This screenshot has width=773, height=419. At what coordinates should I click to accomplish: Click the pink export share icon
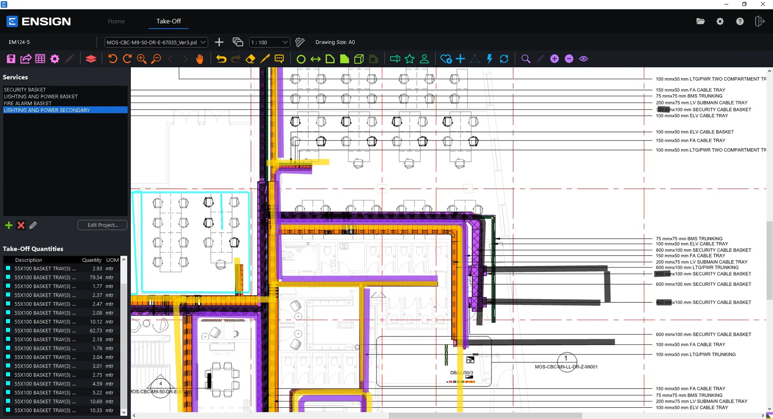(x=26, y=59)
